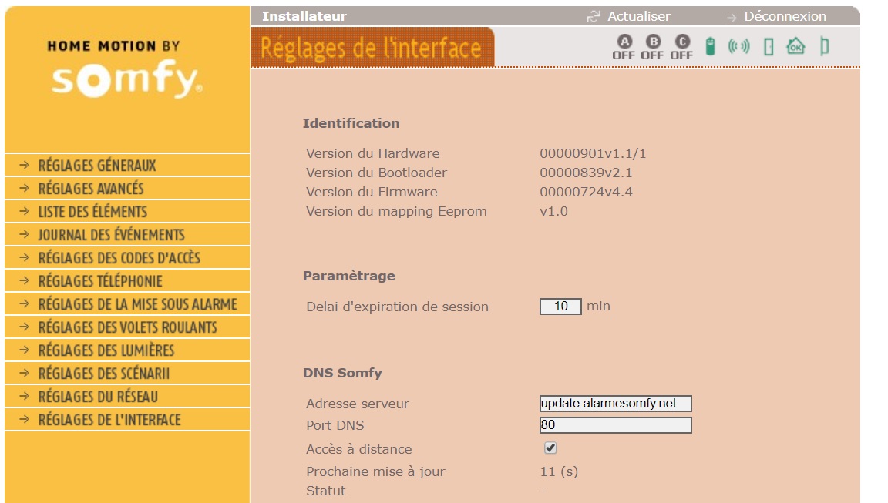Screen dimensions: 888x503
Task: Open Réglages de la mise sous alarme
Action: coord(127,304)
